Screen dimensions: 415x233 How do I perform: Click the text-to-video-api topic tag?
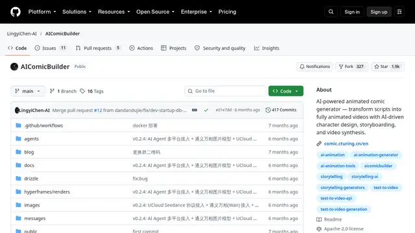[336, 198]
